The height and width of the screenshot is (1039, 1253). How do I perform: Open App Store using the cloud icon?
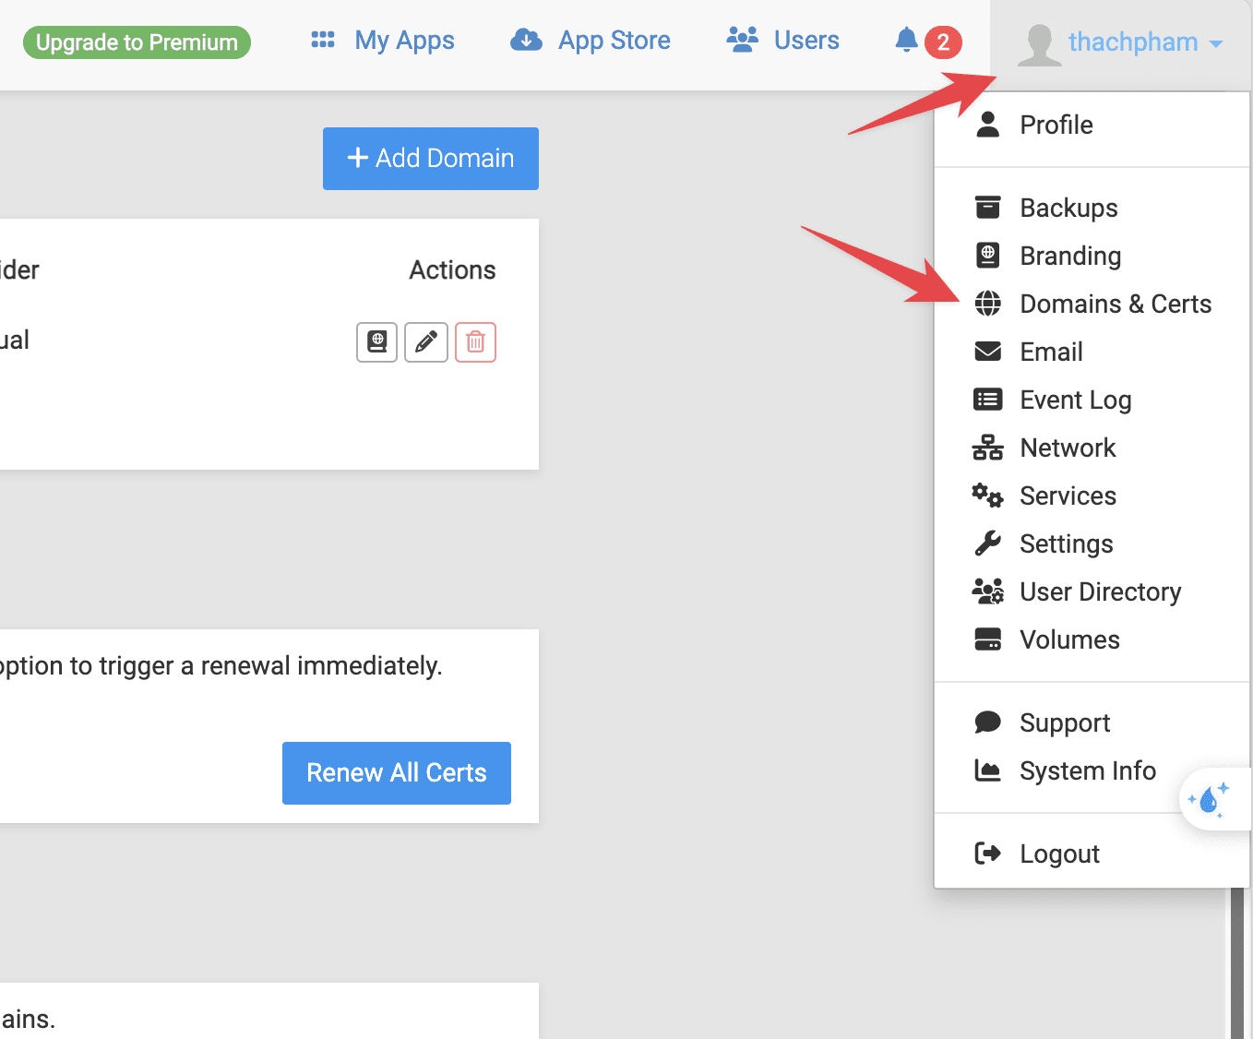[525, 40]
